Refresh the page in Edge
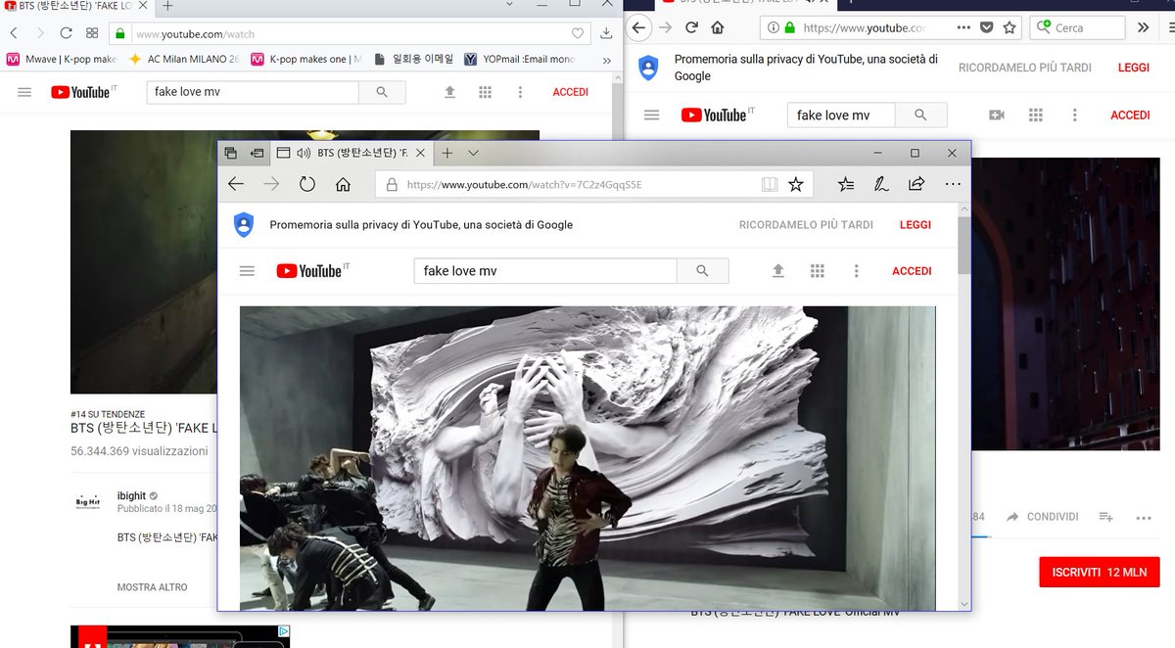Viewport: 1175px width, 648px height. (307, 184)
